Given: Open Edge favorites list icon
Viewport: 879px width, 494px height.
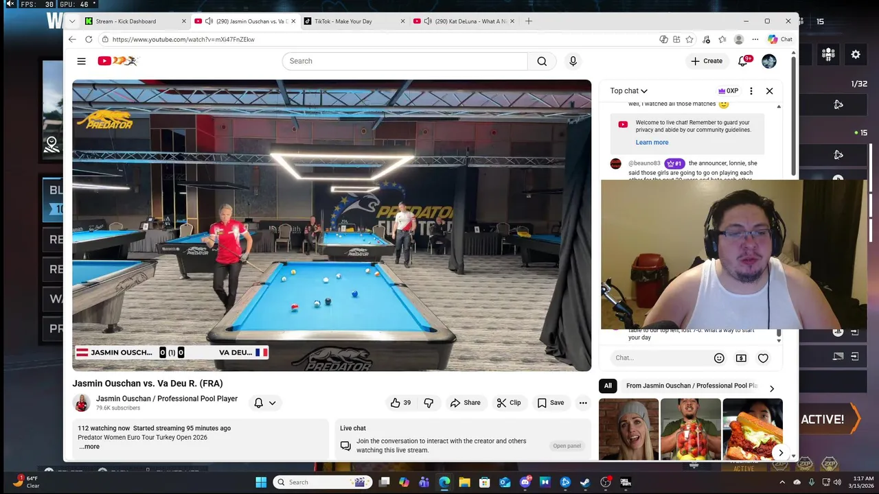Looking at the screenshot, I should click(x=722, y=39).
